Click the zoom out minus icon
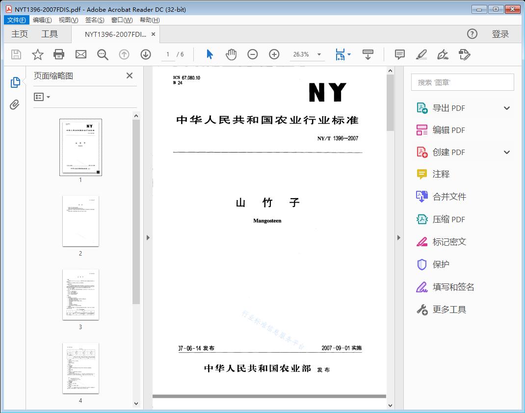 tap(253, 54)
